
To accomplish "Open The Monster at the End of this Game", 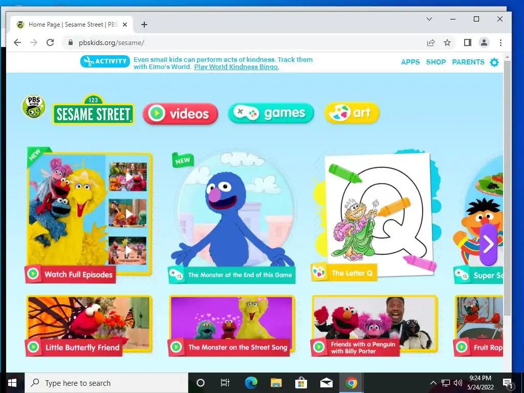I will click(x=232, y=217).
